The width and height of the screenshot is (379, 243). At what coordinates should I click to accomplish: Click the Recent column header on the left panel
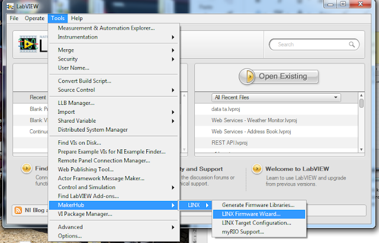(x=38, y=97)
